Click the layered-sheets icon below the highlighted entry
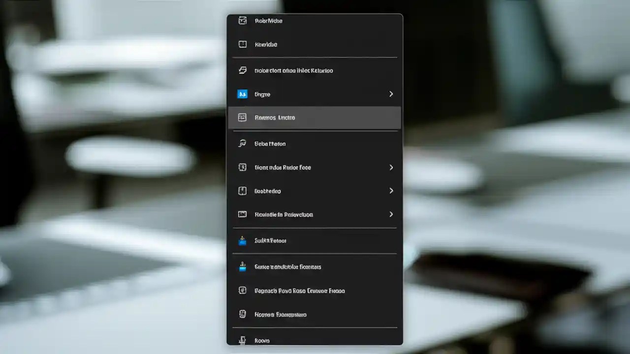 tap(242, 144)
